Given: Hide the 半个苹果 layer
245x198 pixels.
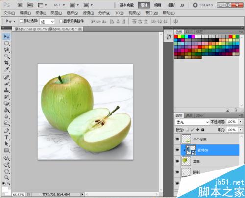Looking at the screenshot, I should 177,139.
